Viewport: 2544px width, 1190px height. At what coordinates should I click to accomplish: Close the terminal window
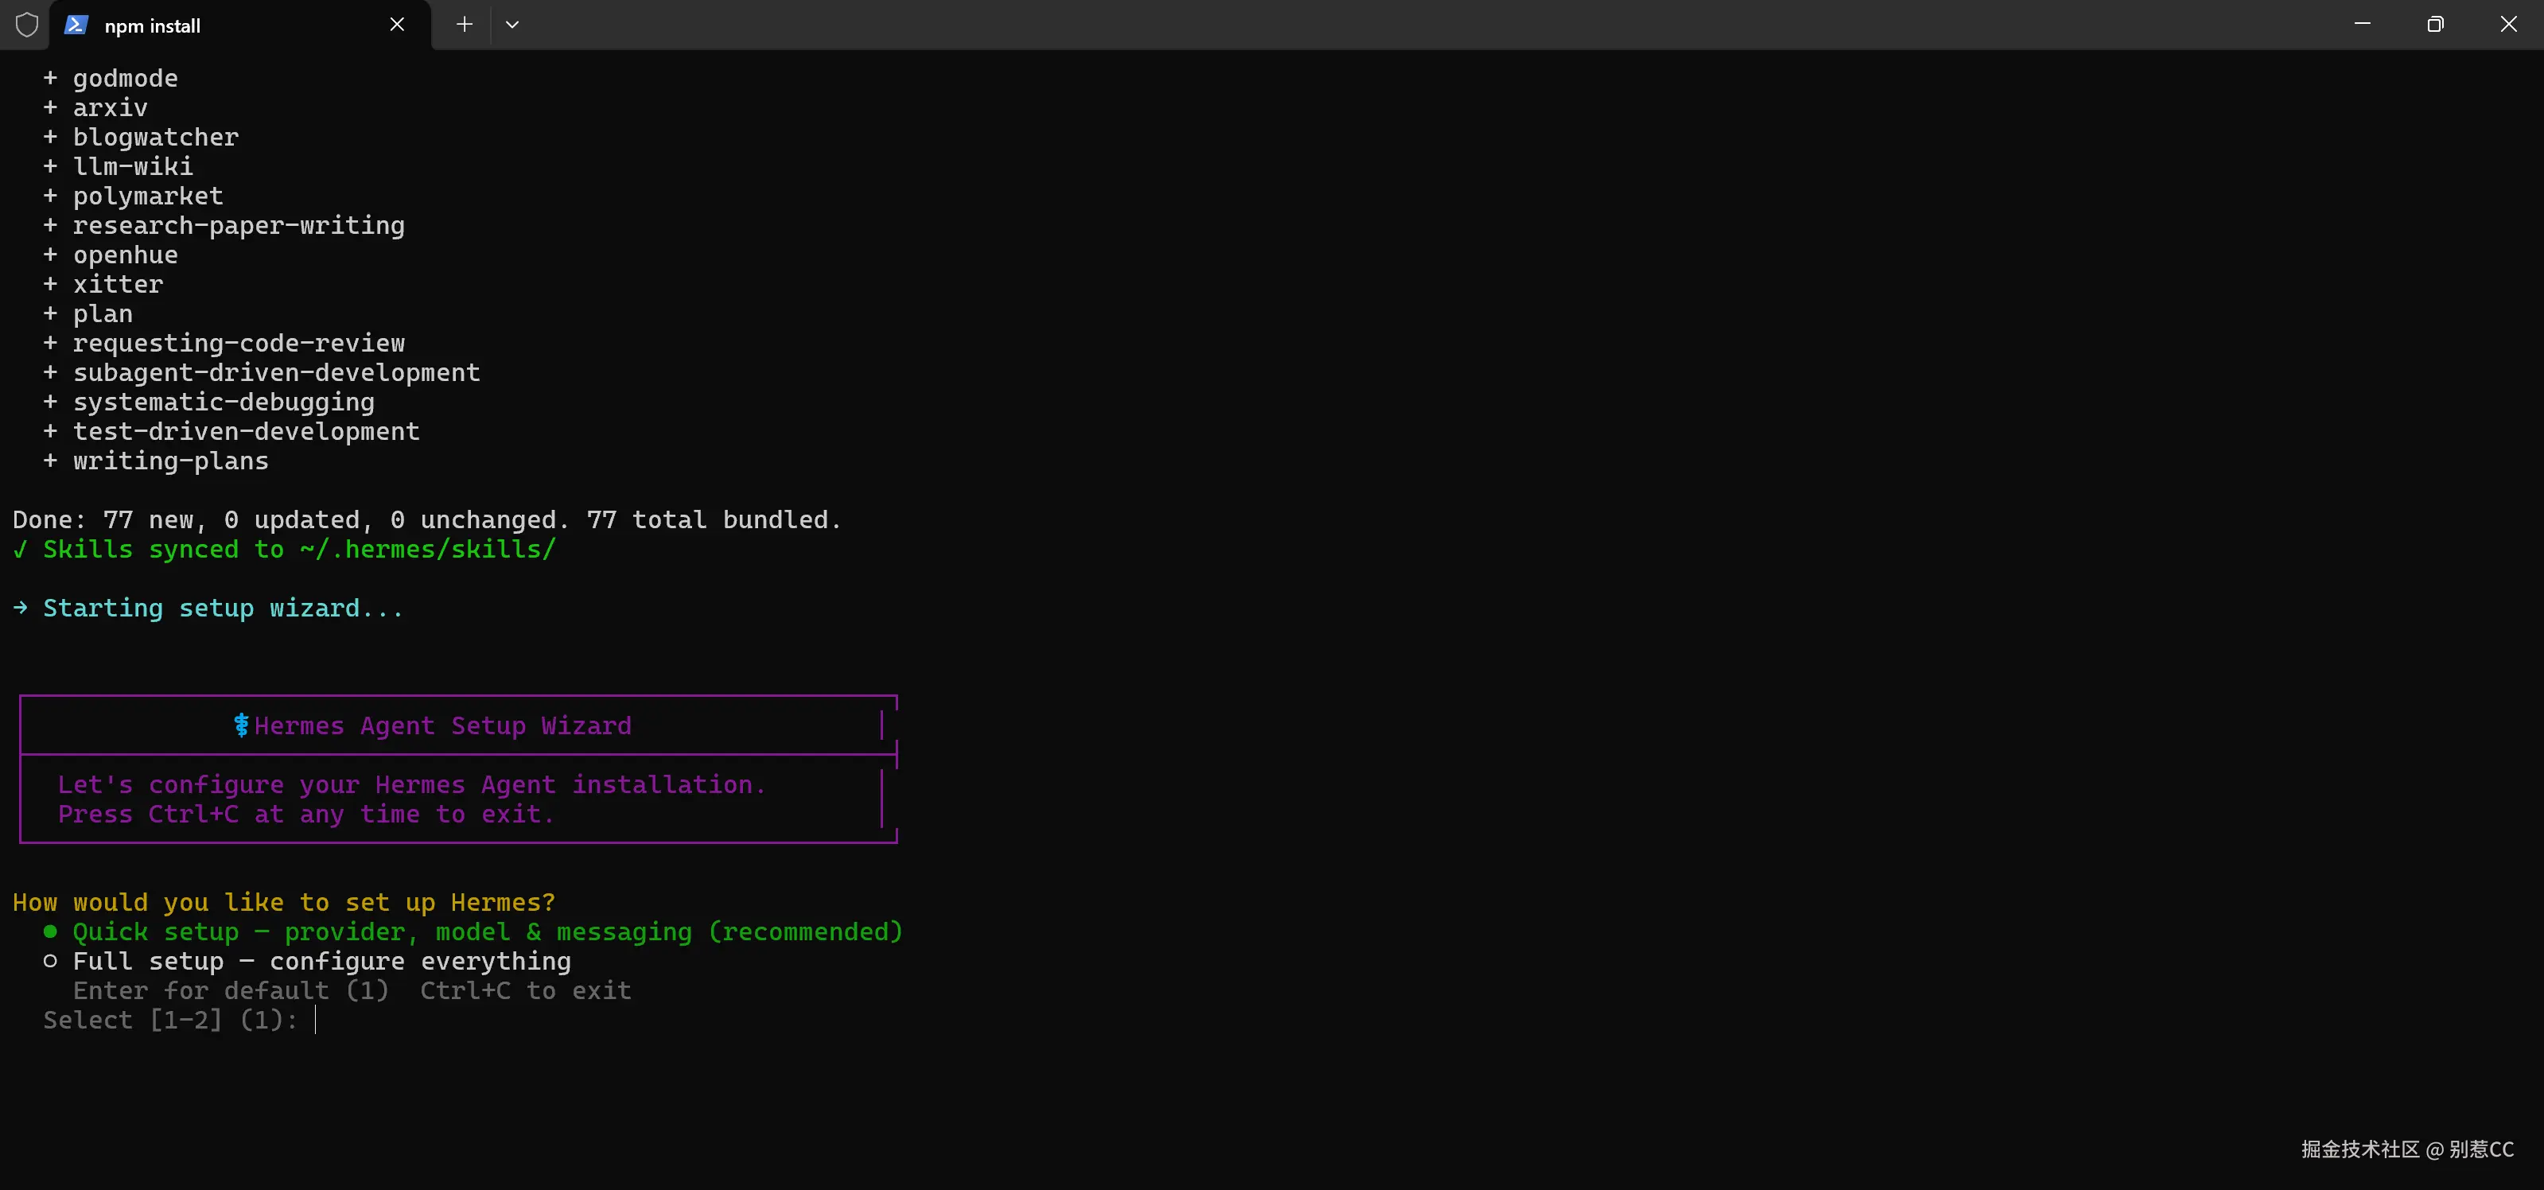(x=2508, y=25)
